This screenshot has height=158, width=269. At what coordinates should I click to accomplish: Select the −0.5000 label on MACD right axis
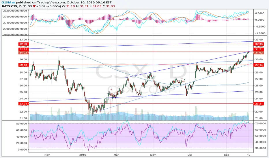260,26
